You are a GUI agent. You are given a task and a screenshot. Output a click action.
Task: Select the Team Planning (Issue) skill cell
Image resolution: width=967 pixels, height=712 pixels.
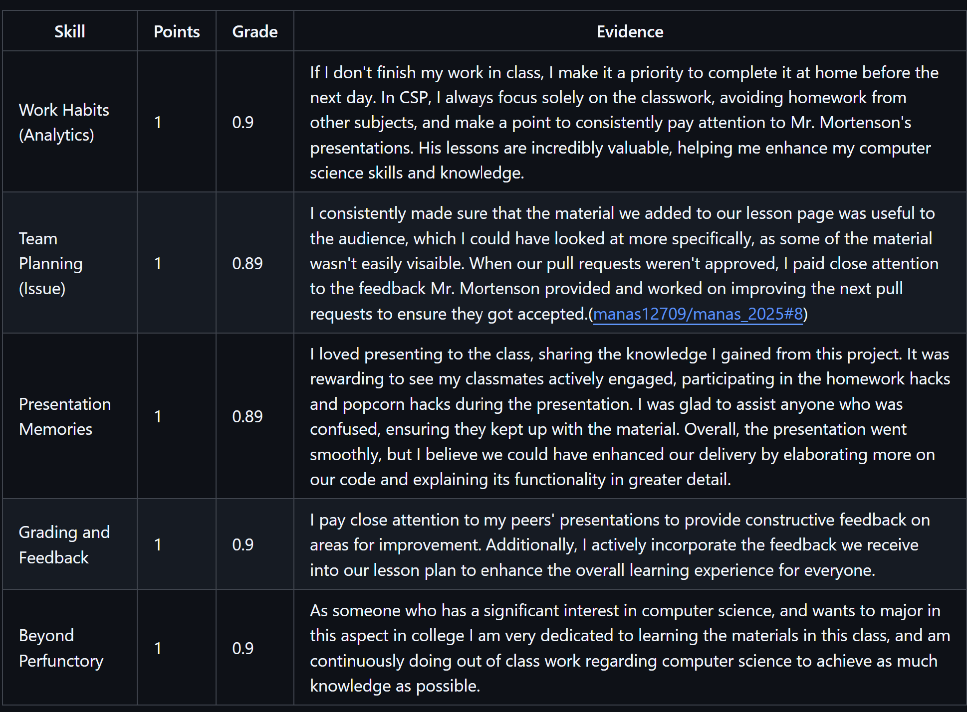coord(51,263)
